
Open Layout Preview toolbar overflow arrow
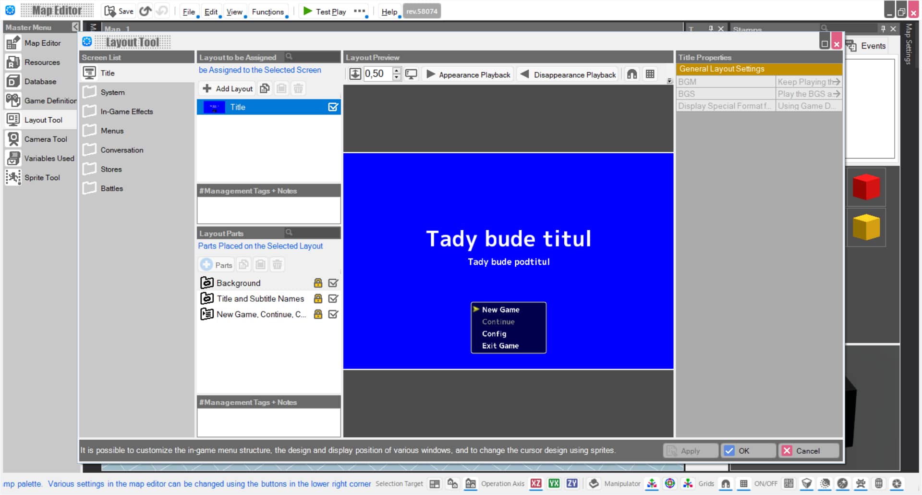(670, 81)
